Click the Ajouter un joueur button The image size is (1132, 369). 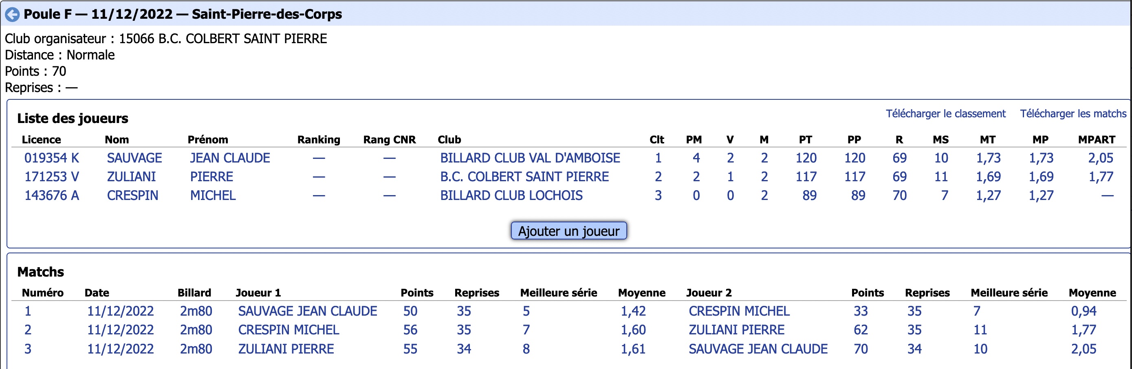tap(568, 231)
